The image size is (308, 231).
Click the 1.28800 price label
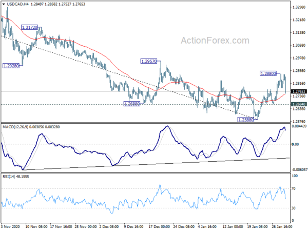[268, 73]
